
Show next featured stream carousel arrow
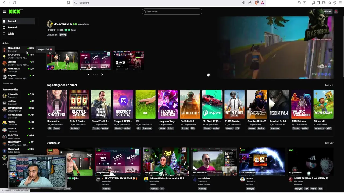tap(102, 75)
